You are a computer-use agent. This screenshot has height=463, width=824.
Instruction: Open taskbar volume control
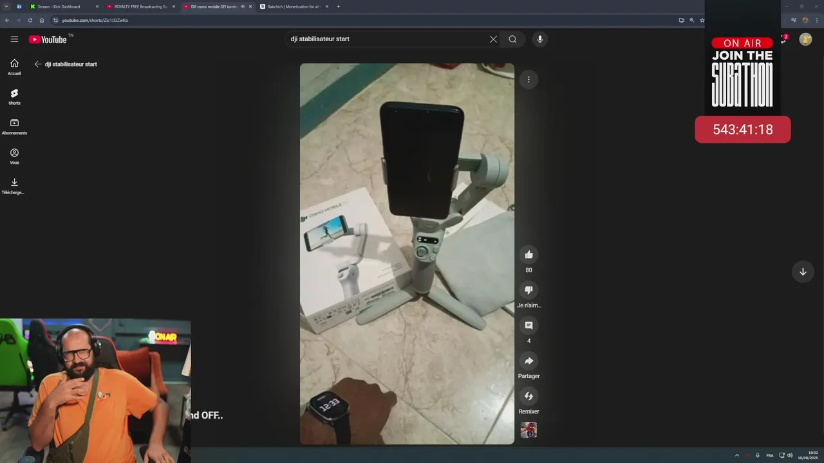pos(790,455)
